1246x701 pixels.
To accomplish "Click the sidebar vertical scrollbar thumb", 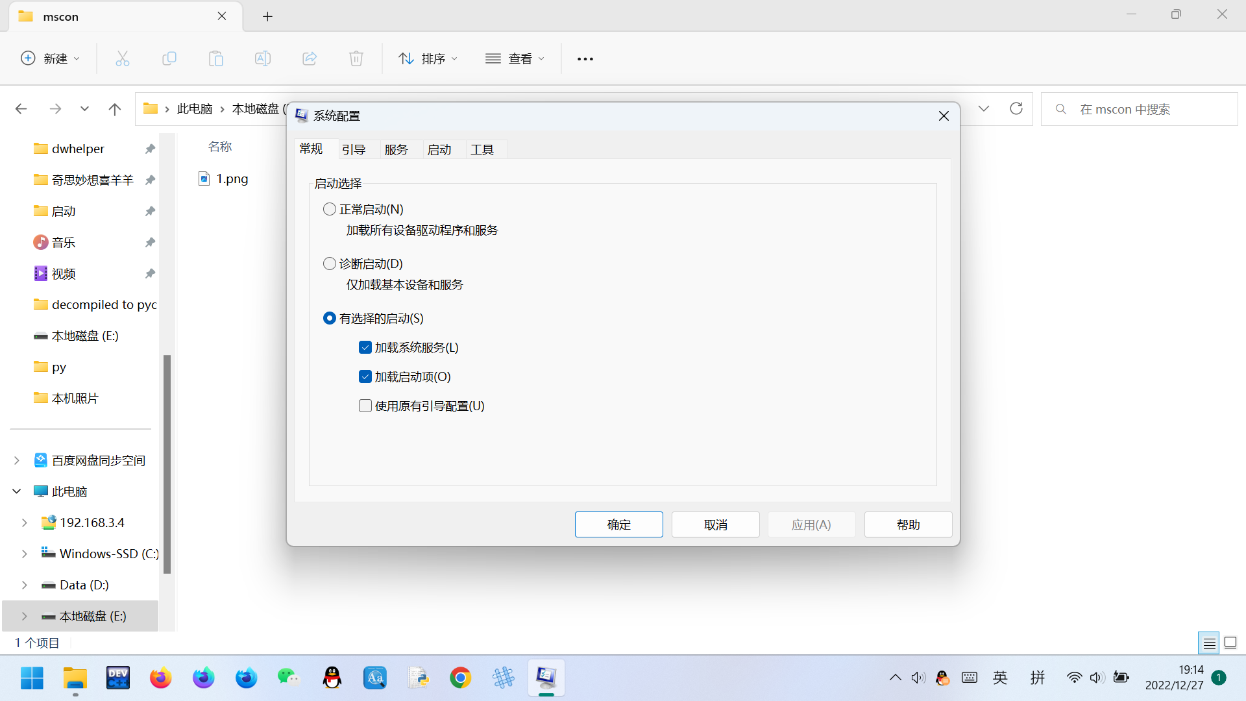I will click(x=167, y=464).
